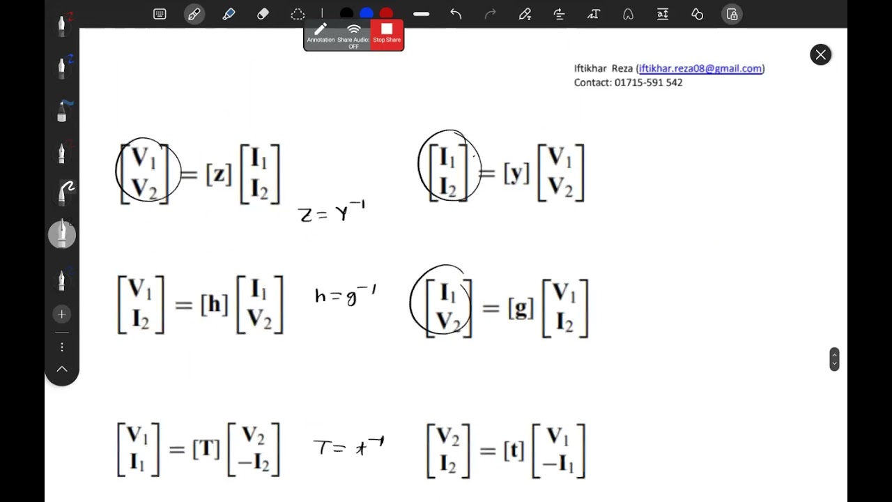Open the text size adjustment tool

click(663, 14)
